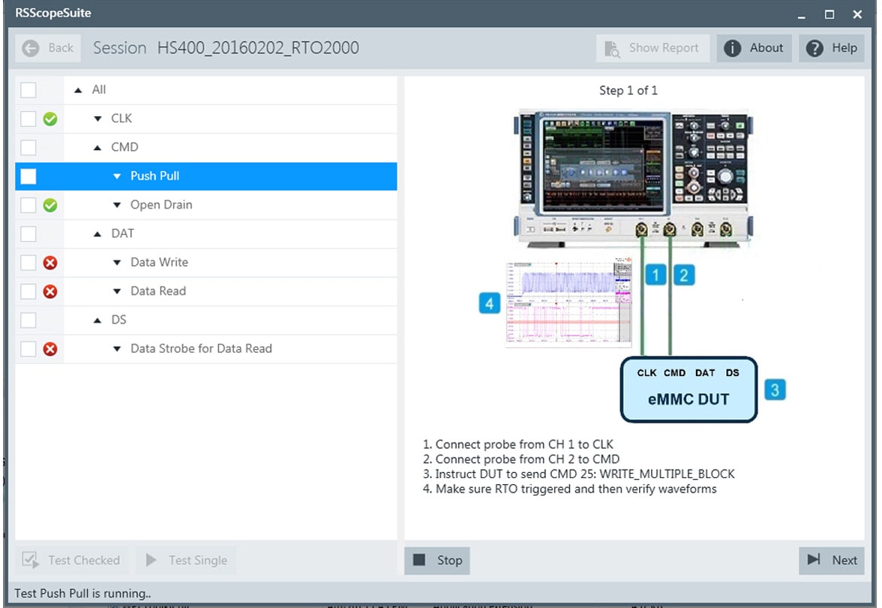
Task: Collapse the DS group arrow
Action: point(97,321)
